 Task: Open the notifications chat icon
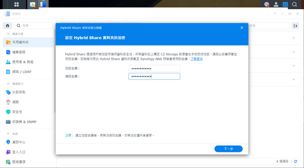pos(267,5)
